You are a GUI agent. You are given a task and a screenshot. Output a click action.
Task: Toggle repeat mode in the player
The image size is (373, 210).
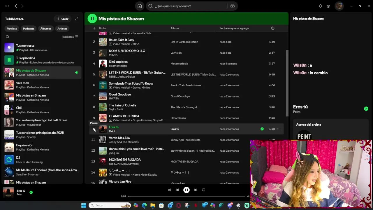click(204, 190)
